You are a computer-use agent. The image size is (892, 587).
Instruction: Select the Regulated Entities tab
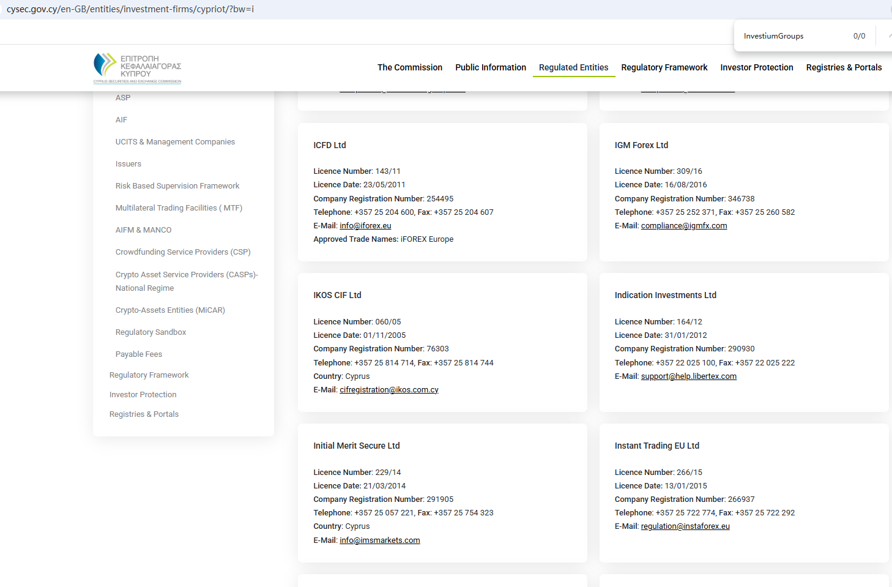pyautogui.click(x=573, y=67)
